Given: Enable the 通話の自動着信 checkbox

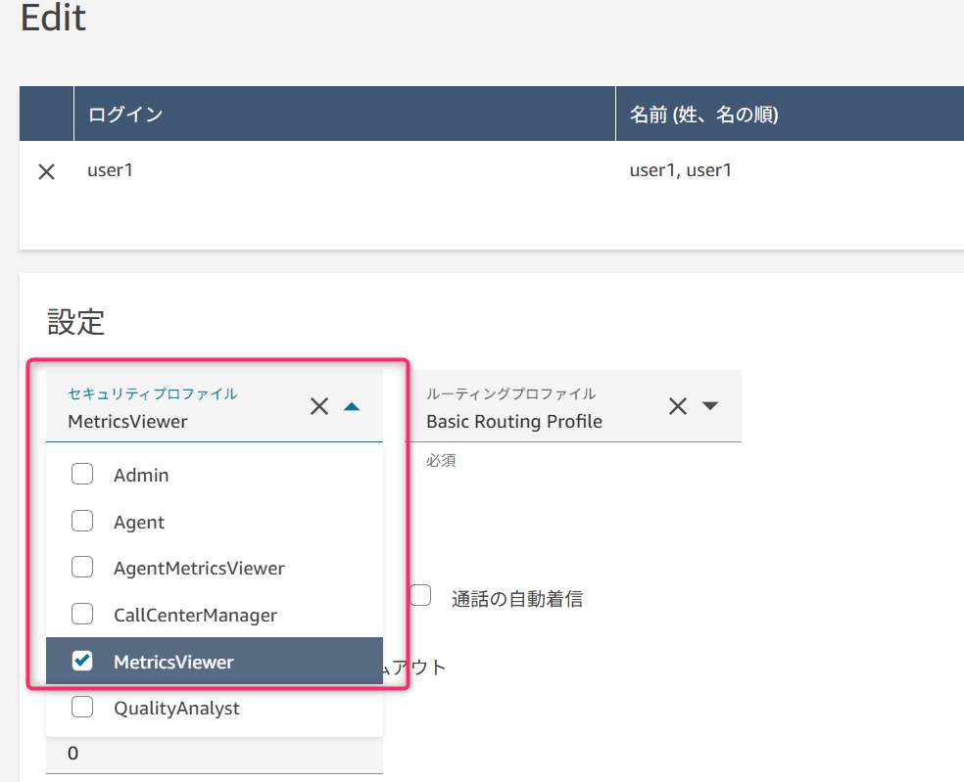Looking at the screenshot, I should click(420, 595).
